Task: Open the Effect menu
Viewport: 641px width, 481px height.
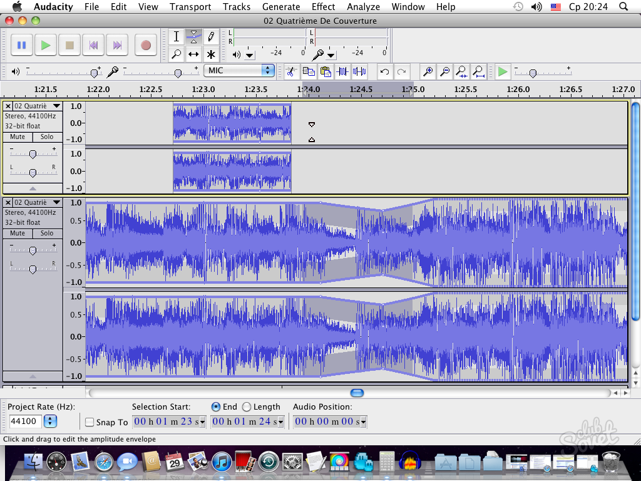Action: 324,6
